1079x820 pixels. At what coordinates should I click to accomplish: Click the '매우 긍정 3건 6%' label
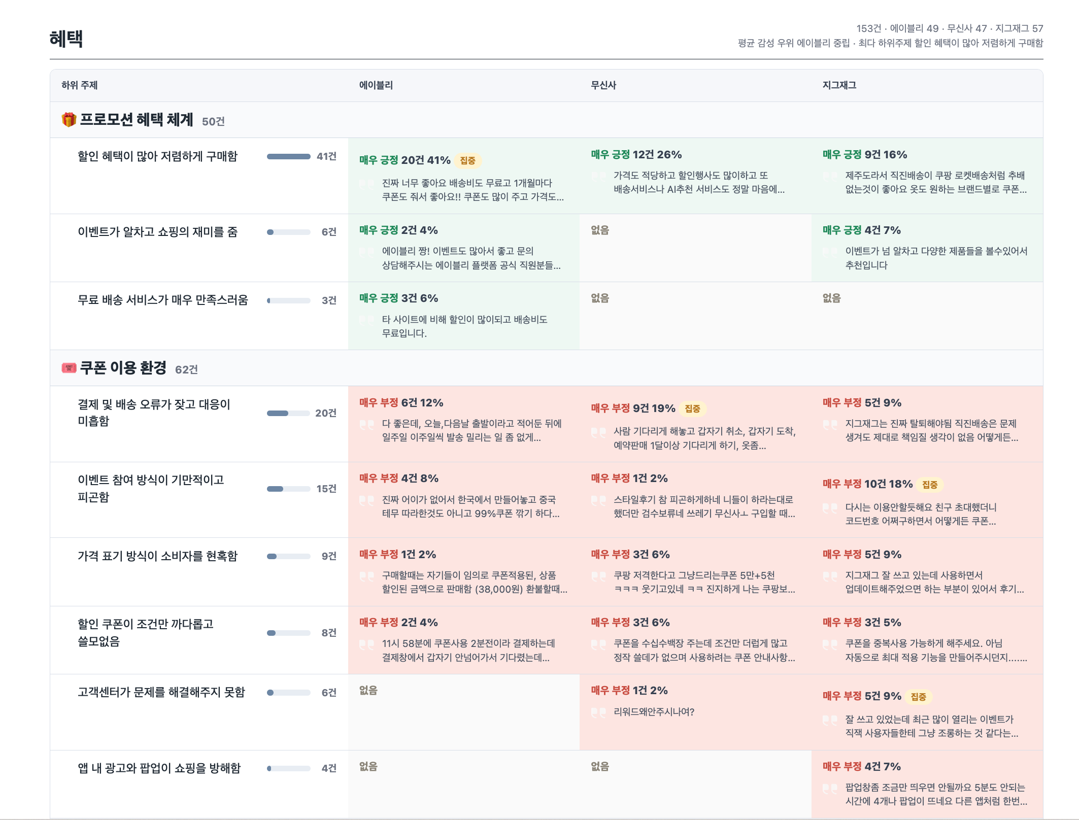tap(398, 298)
